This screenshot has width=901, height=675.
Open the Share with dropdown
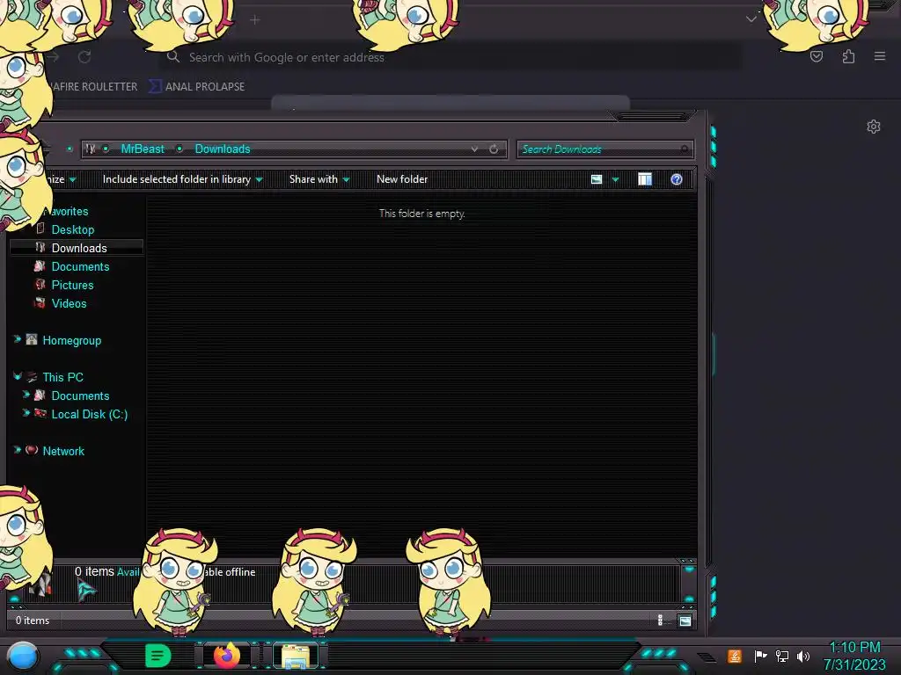(x=319, y=179)
